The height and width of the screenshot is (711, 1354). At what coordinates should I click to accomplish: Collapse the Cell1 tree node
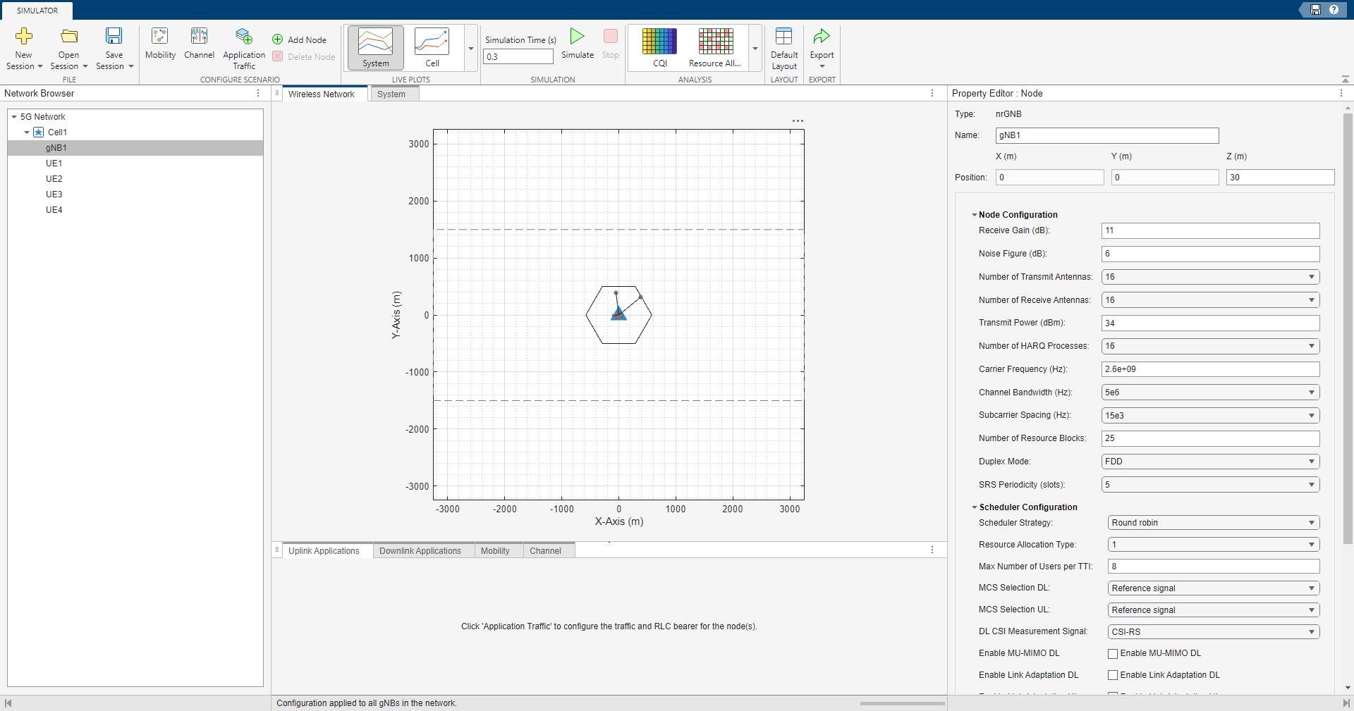pyautogui.click(x=26, y=132)
